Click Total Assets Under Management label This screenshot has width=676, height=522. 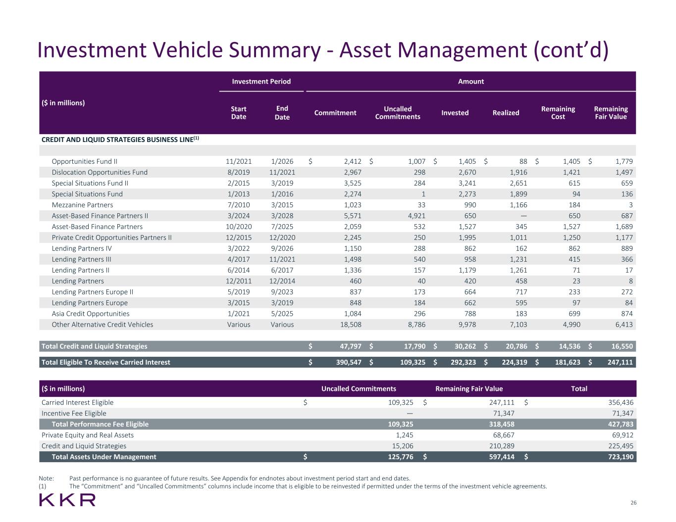coord(104,457)
